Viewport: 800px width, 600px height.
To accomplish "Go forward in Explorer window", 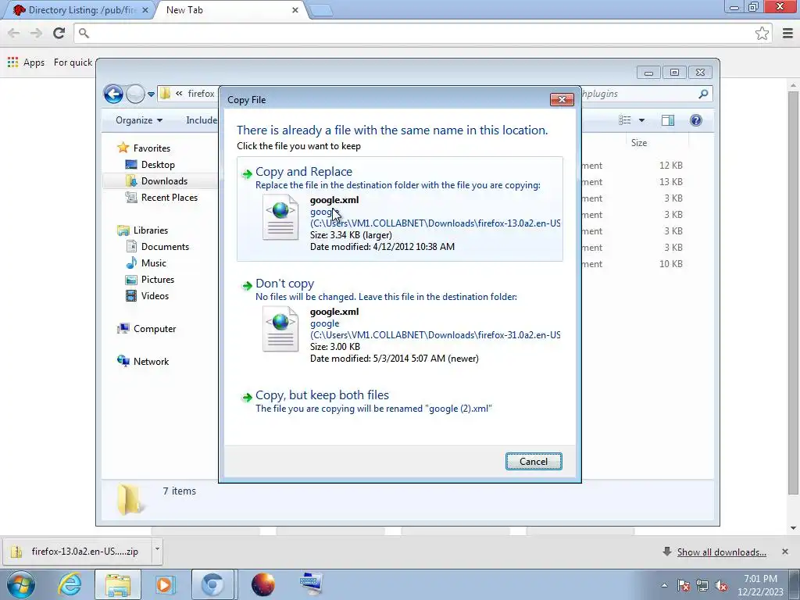I will [135, 94].
